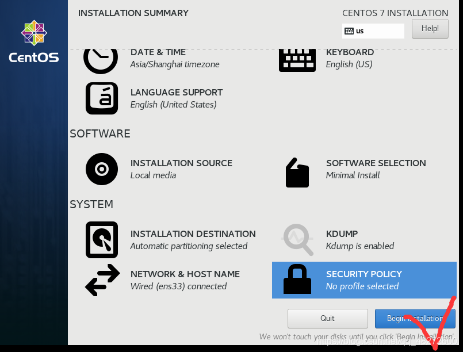
Task: Click the Minimal Install text
Action: pos(353,175)
